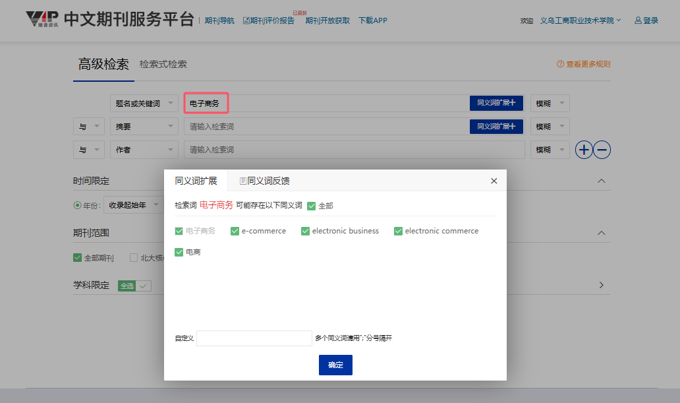Uncheck the electronic commerce synonym
The height and width of the screenshot is (403, 680).
click(x=398, y=231)
